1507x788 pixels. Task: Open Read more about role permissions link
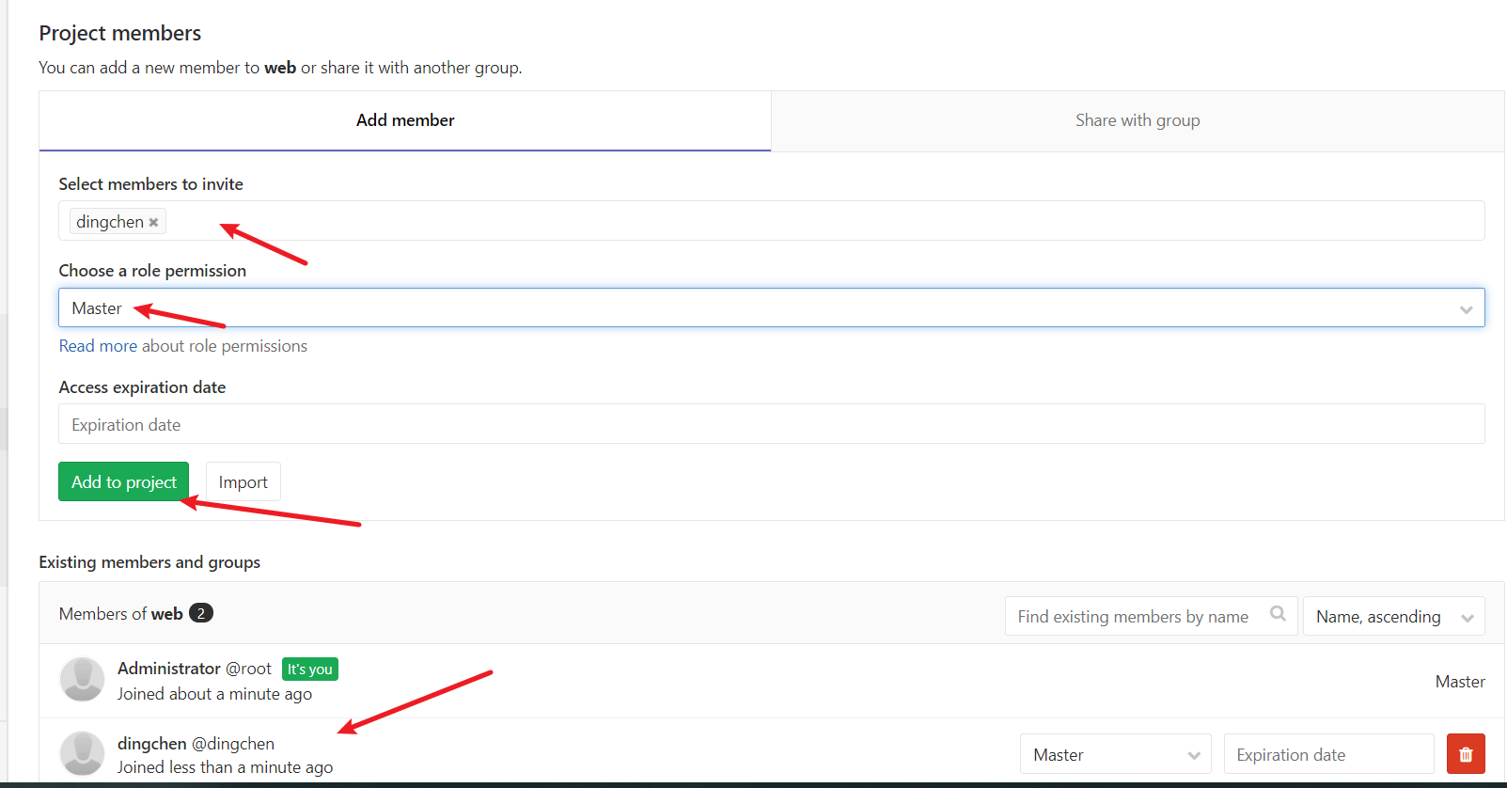pyautogui.click(x=183, y=346)
